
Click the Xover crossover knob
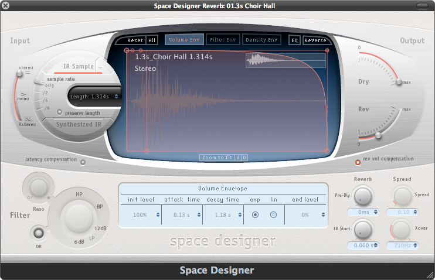(x=402, y=228)
